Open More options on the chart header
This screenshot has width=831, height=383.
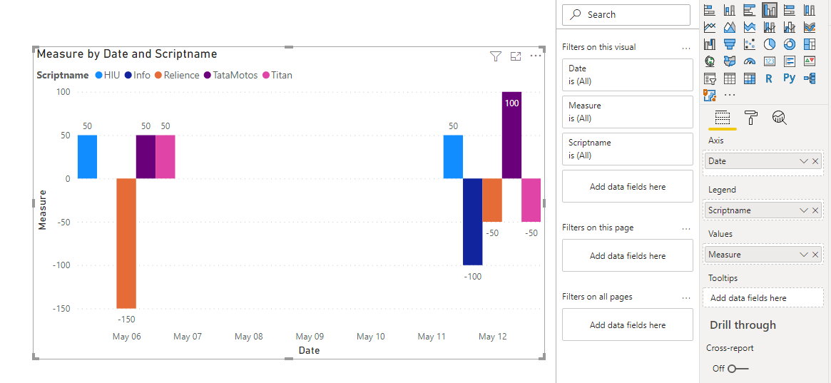(x=536, y=56)
